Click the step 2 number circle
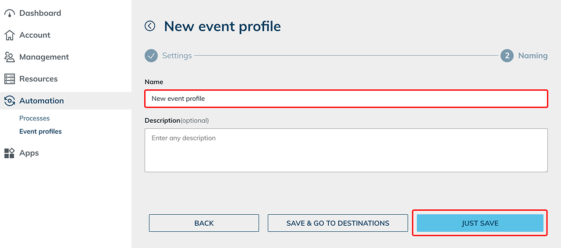Viewport: 561px width, 248px height. click(x=507, y=56)
